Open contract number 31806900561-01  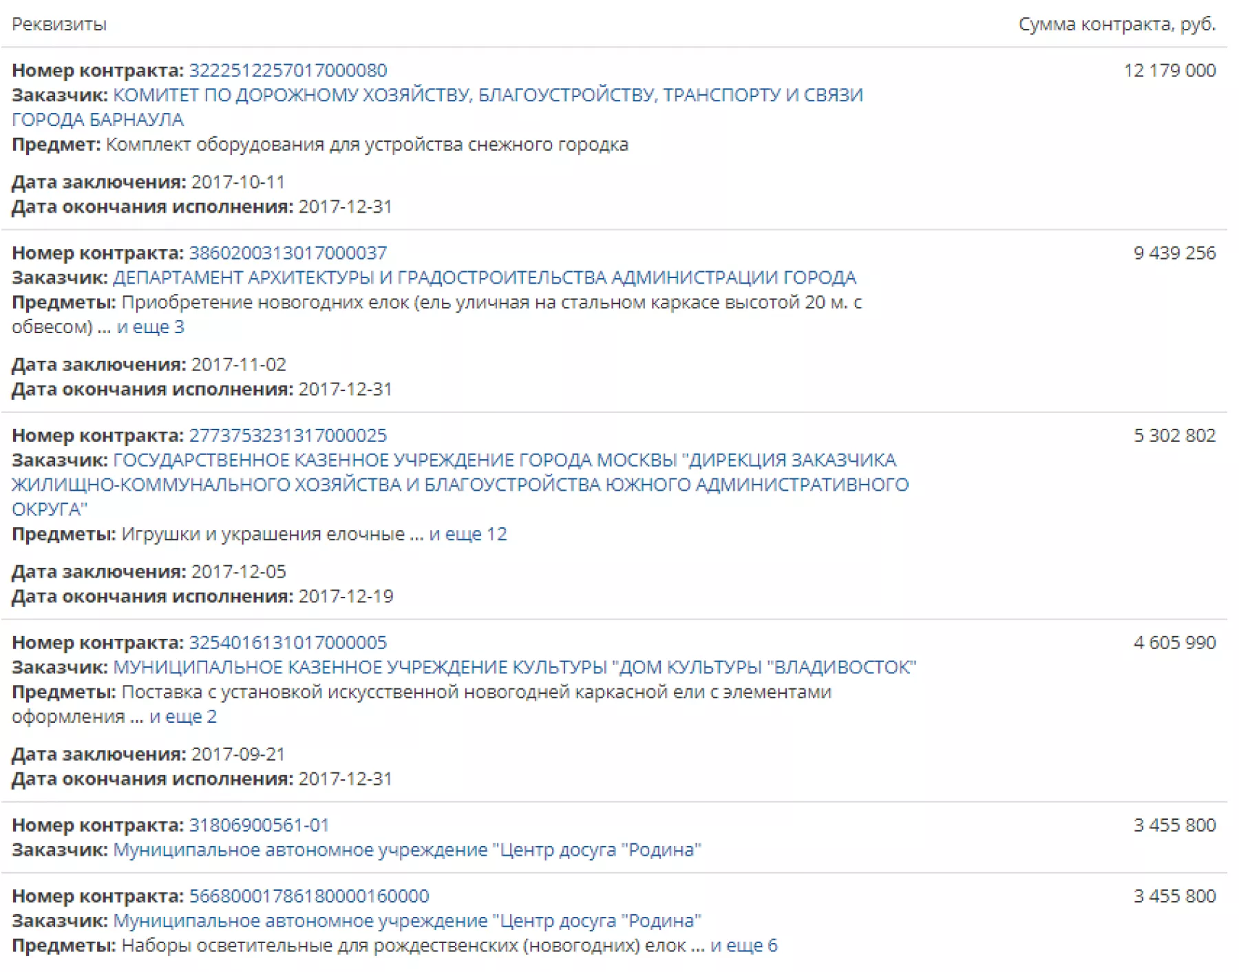[259, 825]
